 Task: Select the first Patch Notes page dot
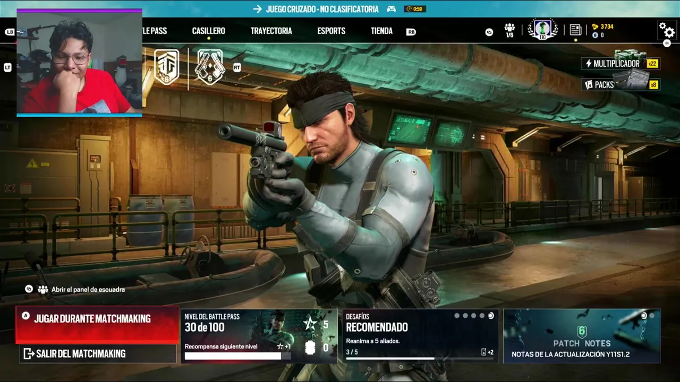[644, 316]
